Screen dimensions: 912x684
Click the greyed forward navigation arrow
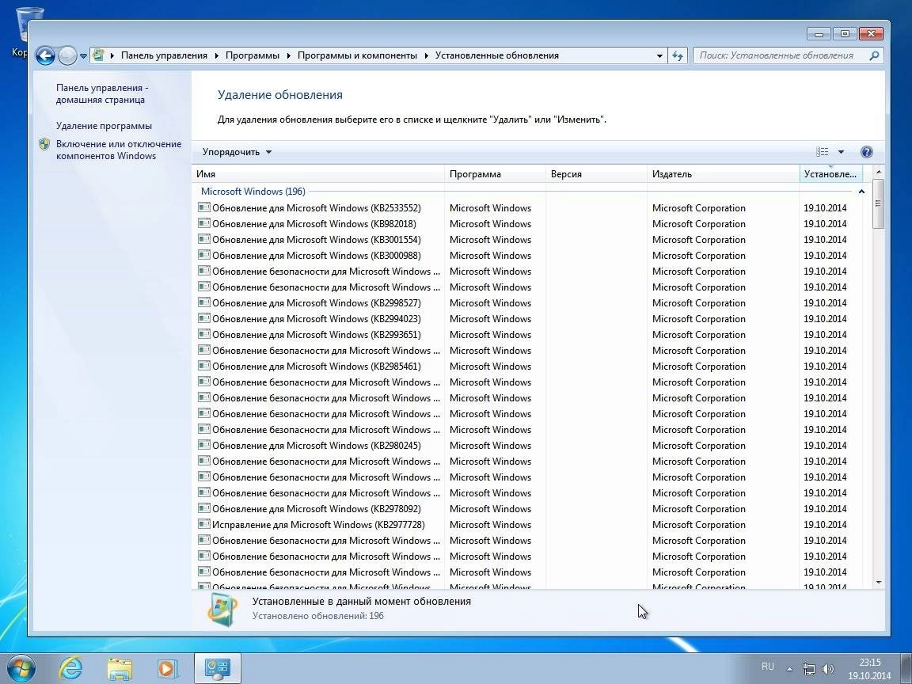[67, 56]
